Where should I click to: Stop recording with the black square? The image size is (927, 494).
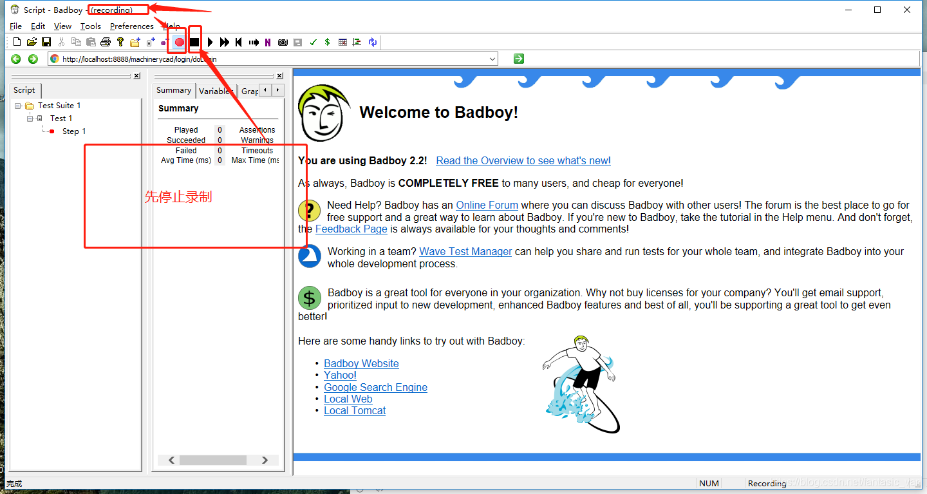pos(194,42)
